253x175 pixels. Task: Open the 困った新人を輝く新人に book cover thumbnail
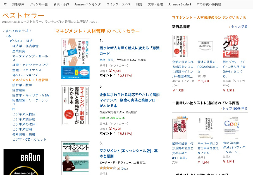(75, 59)
